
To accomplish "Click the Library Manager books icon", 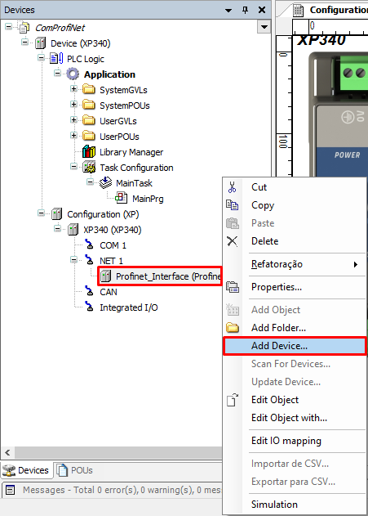I will point(89,152).
